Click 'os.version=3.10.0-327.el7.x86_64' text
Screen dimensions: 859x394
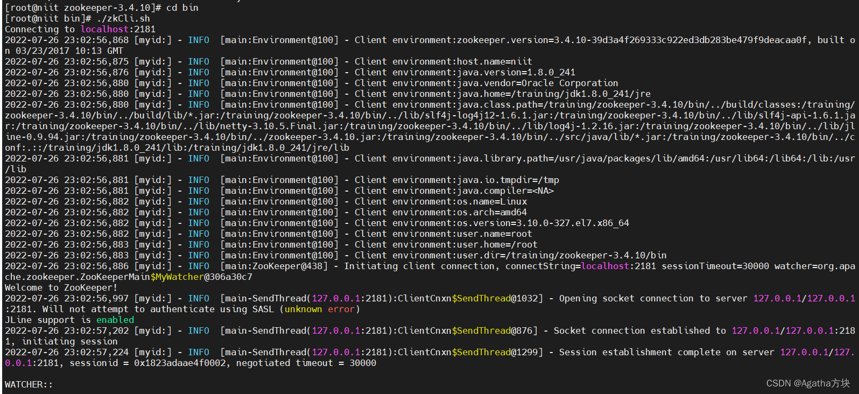click(x=543, y=223)
